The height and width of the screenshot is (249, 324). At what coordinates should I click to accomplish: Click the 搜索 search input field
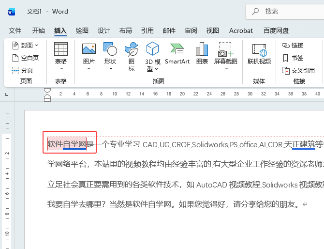285,12
